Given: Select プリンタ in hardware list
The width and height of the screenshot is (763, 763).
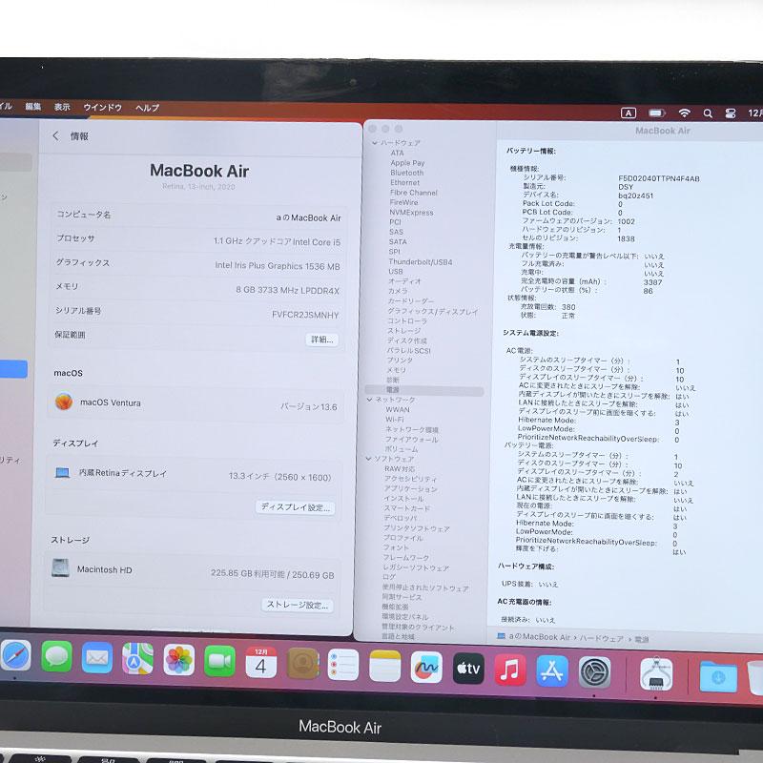Looking at the screenshot, I should click(x=400, y=361).
